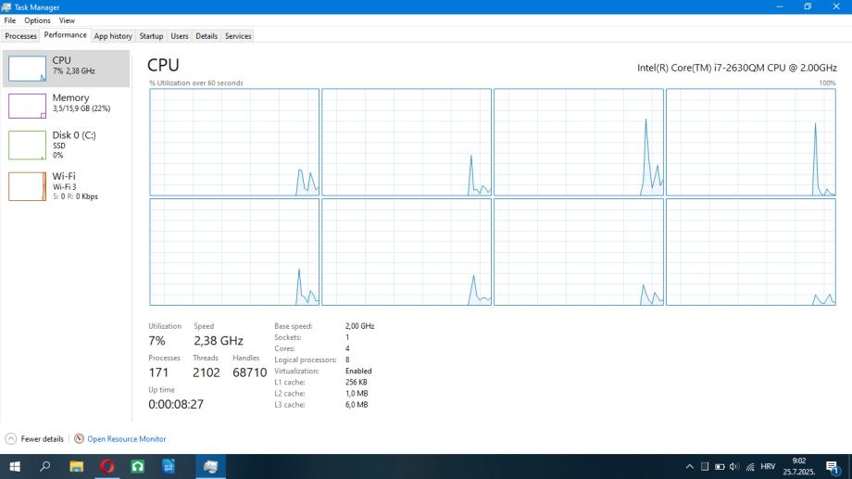Close the Task Manager window
Viewport: 852px width, 479px height.
tap(837, 6)
